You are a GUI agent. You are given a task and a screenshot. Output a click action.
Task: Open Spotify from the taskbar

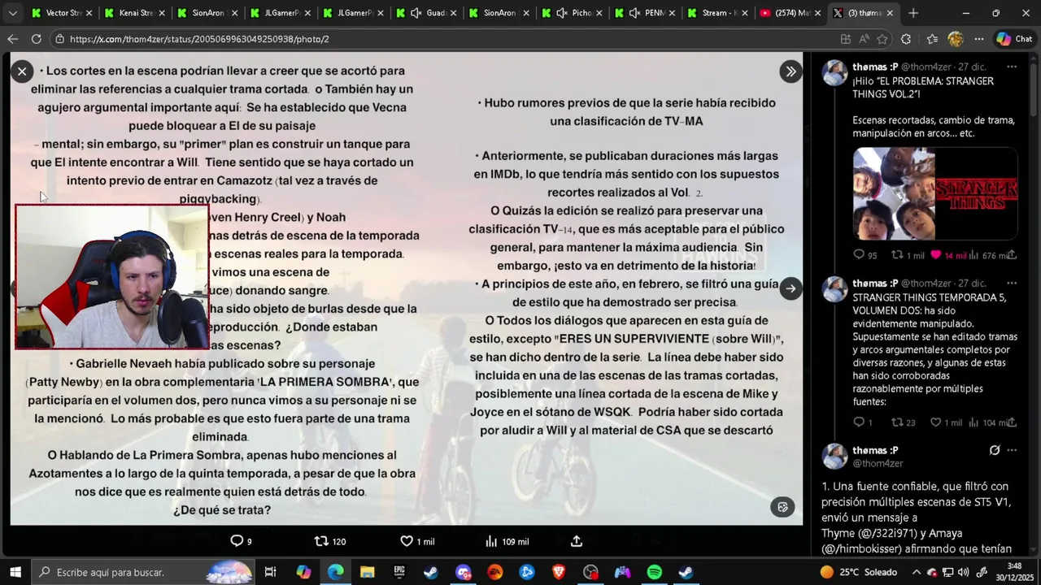click(654, 572)
